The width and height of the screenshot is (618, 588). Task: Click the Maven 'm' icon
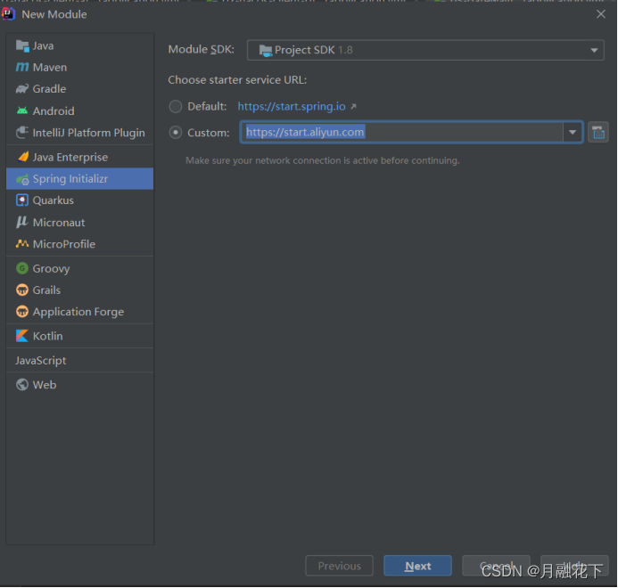pos(22,68)
